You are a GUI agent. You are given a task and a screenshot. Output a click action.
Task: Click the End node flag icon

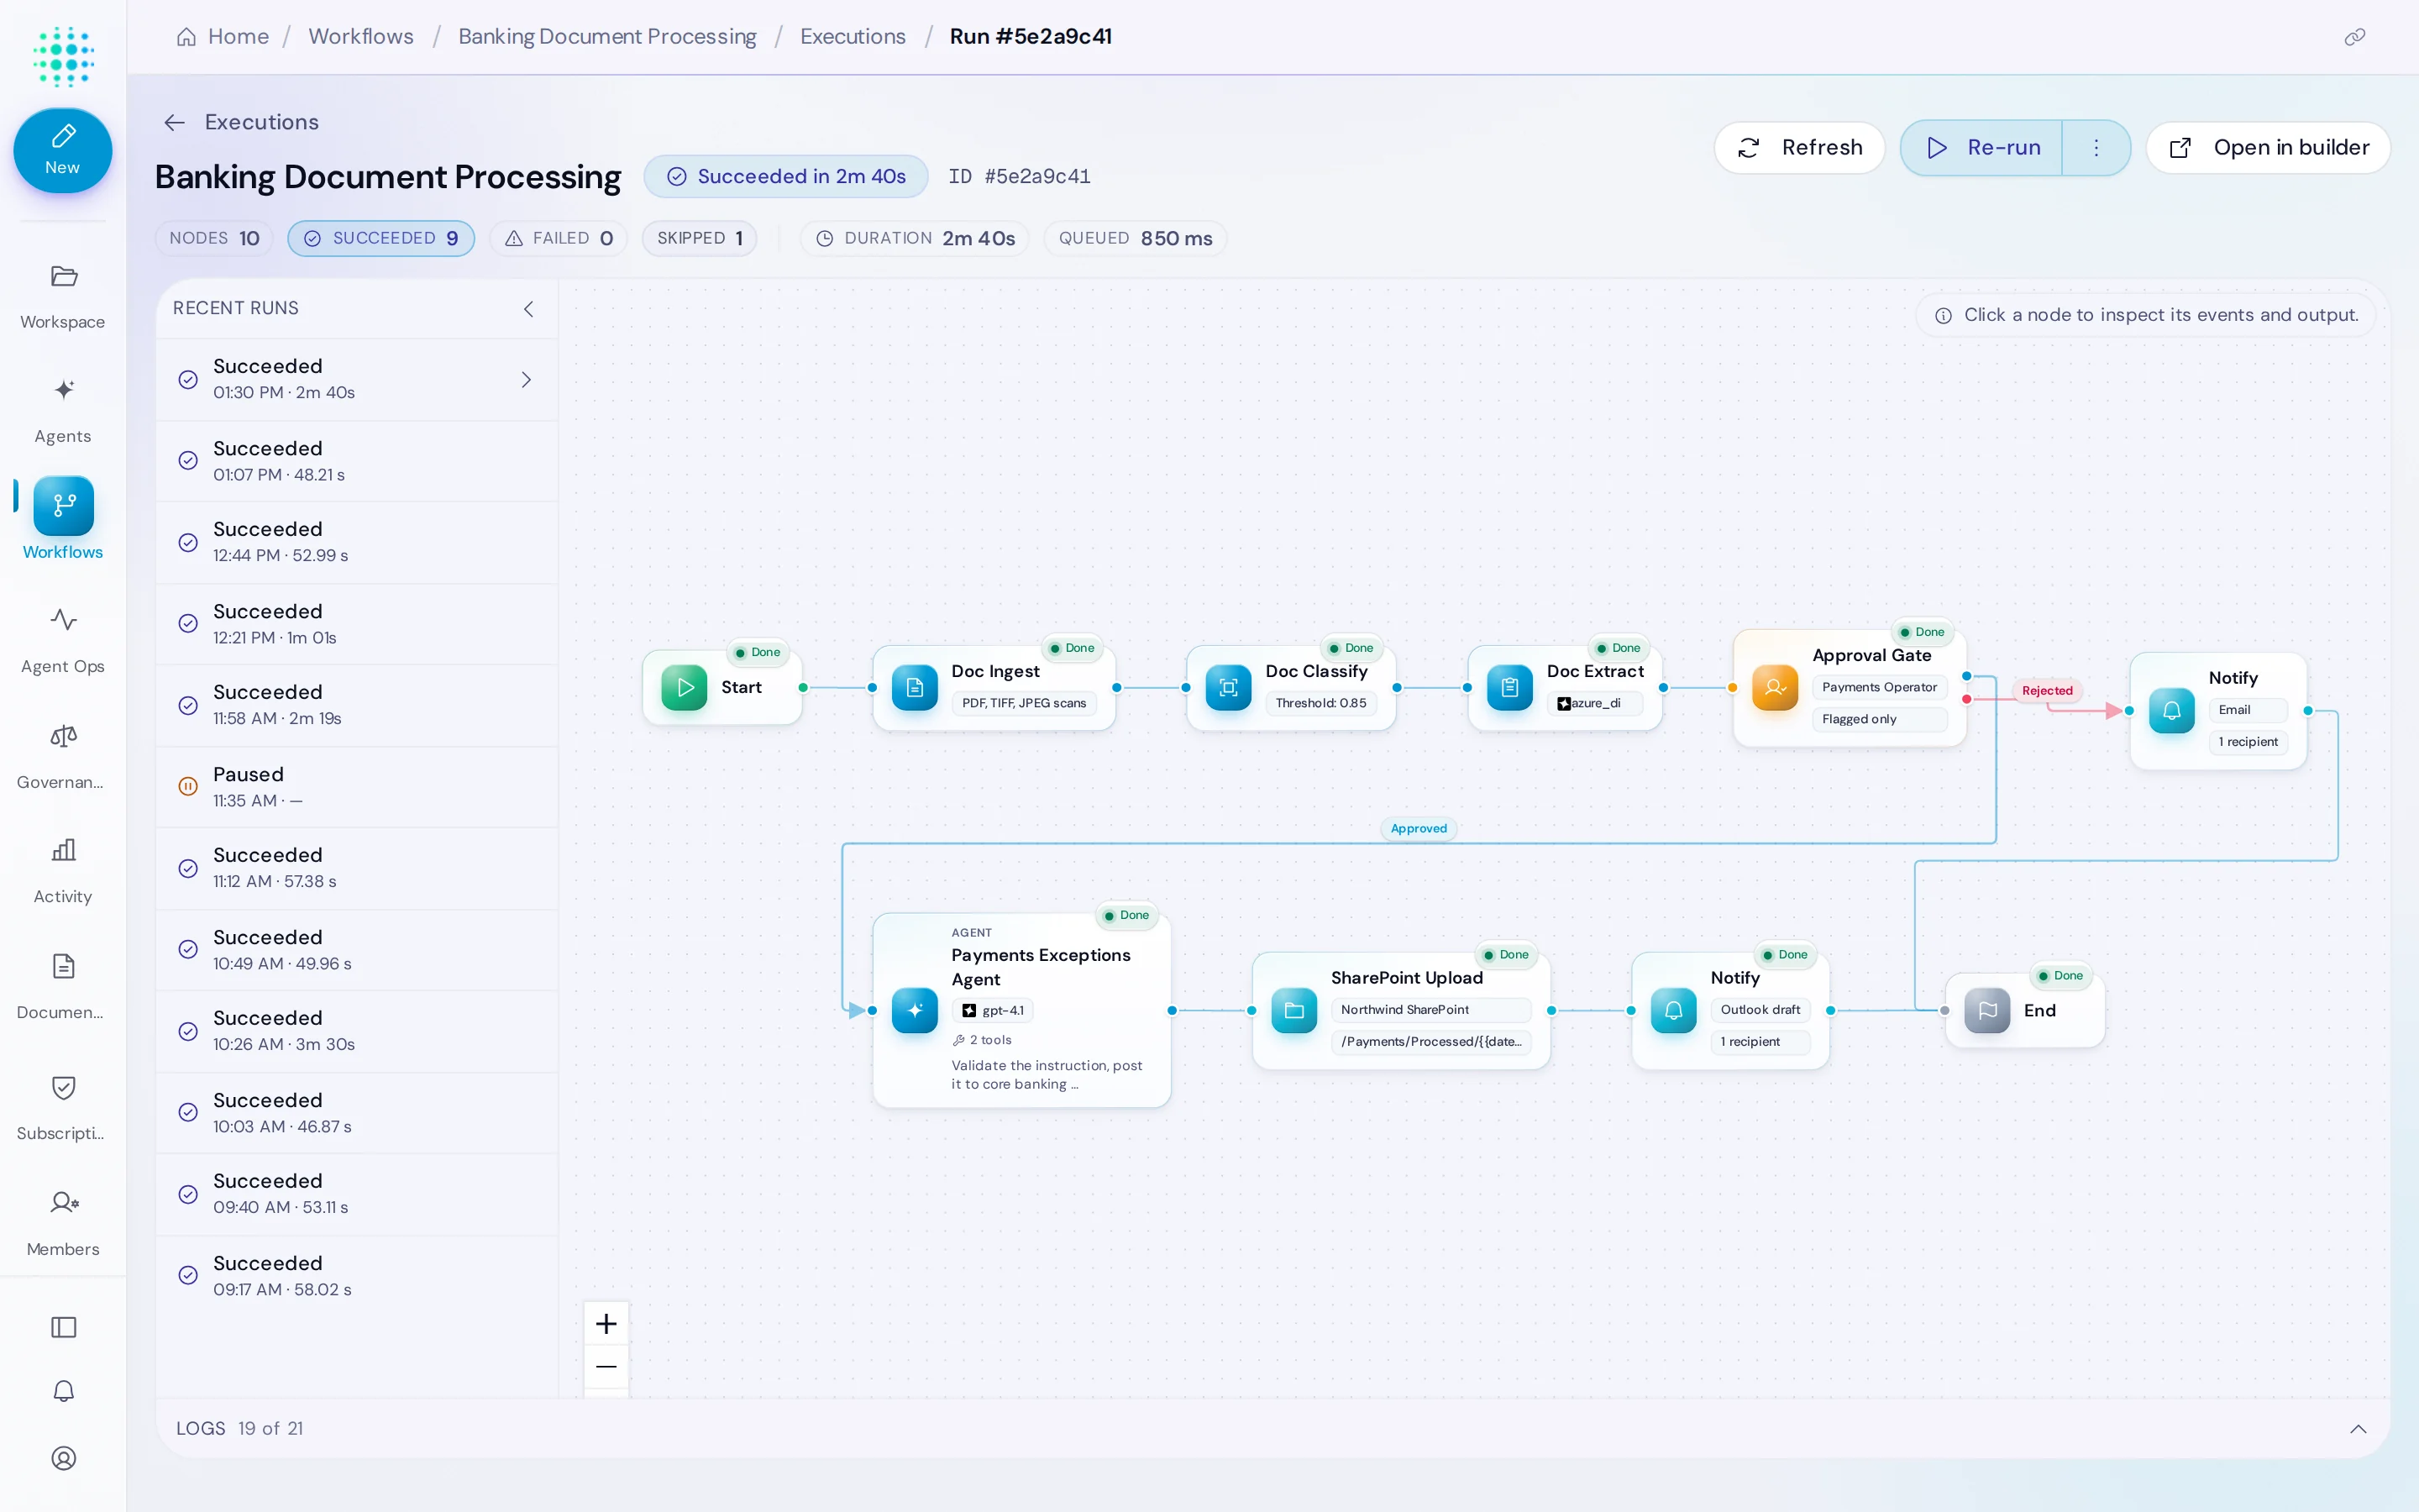(1987, 1010)
